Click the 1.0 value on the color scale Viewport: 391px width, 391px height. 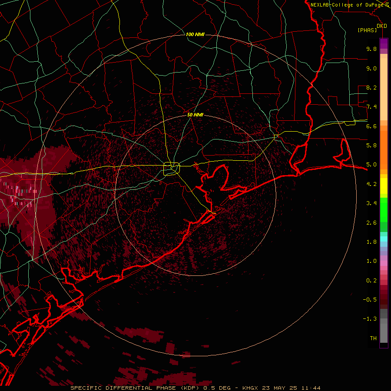[371, 261]
